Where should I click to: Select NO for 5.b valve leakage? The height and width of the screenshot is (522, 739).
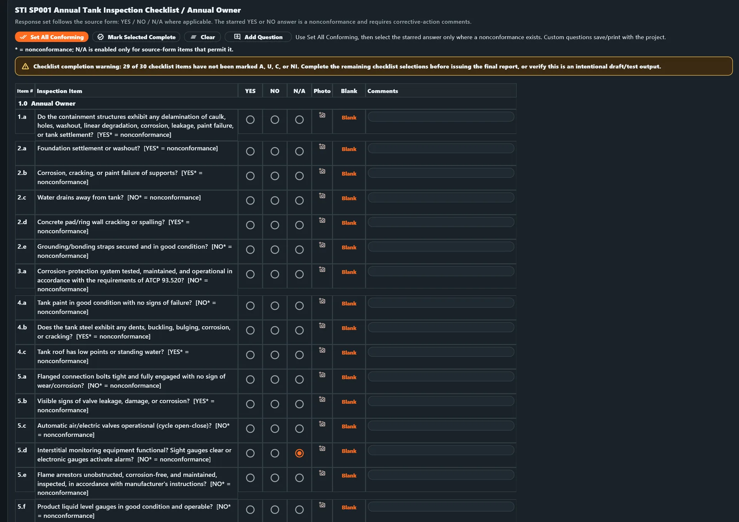(275, 404)
